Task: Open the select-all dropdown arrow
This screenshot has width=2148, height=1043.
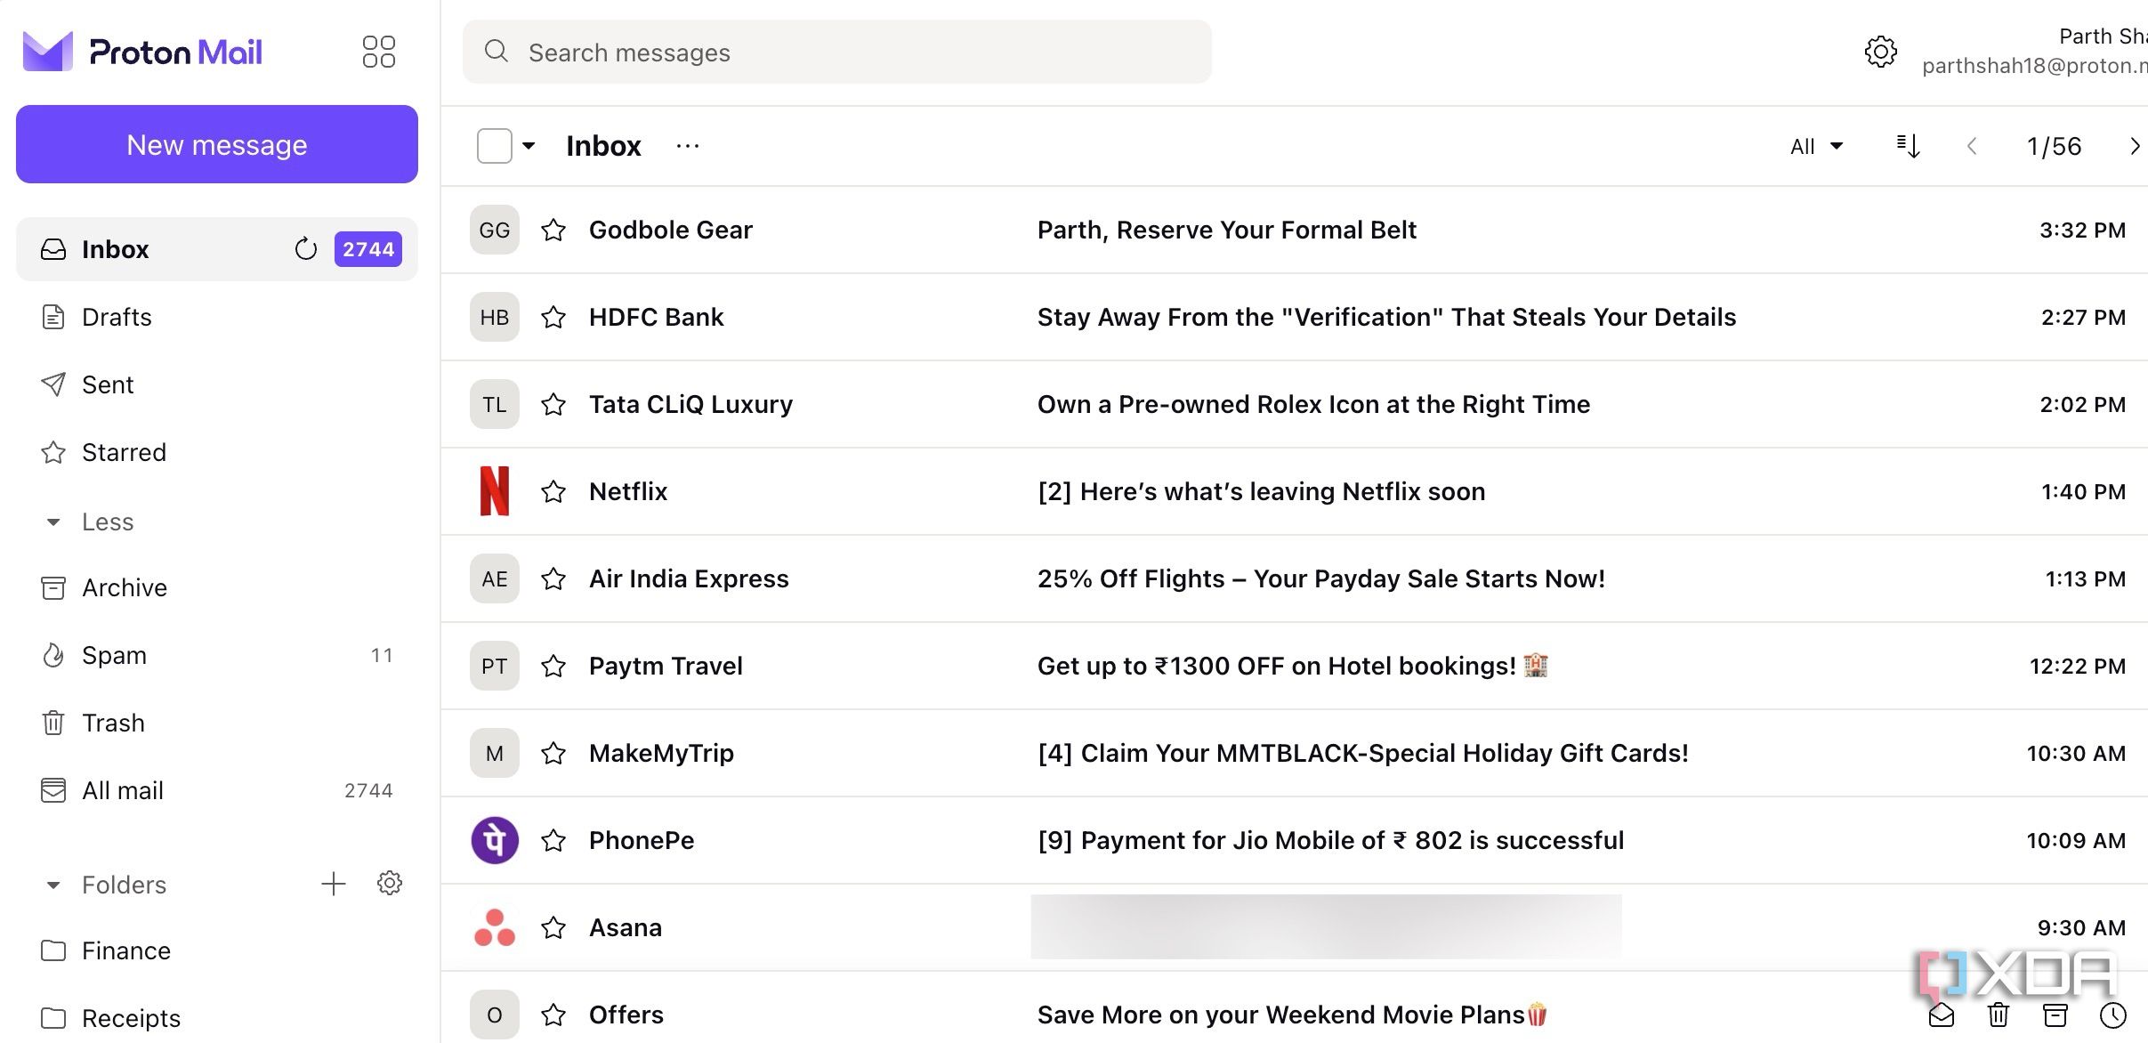Action: [x=529, y=146]
